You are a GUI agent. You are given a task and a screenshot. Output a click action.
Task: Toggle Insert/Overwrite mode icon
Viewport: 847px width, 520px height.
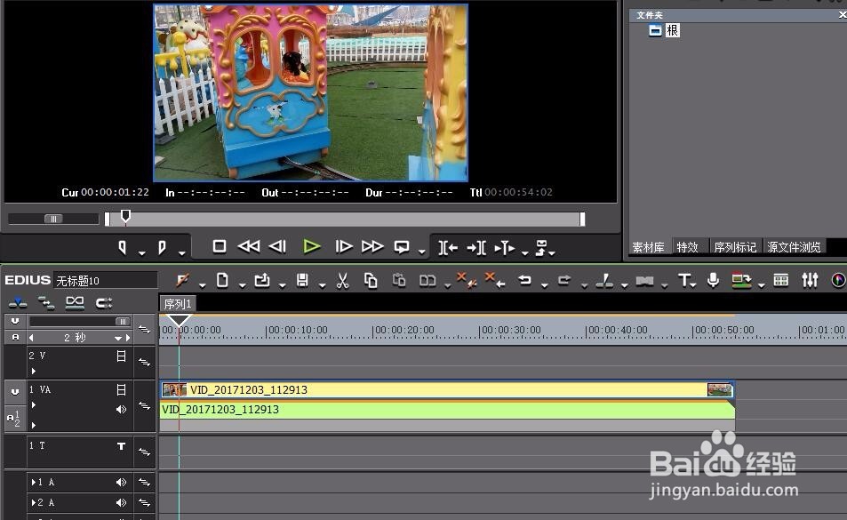[18, 303]
